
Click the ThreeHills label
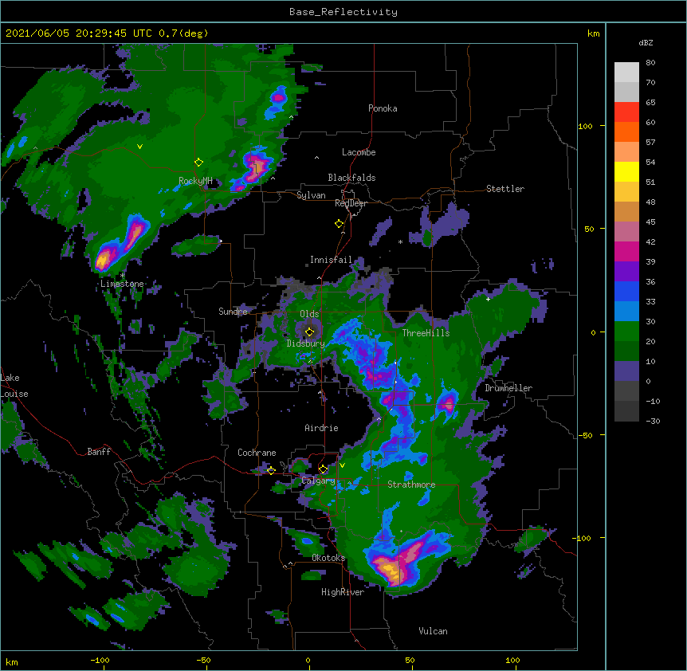(x=426, y=333)
